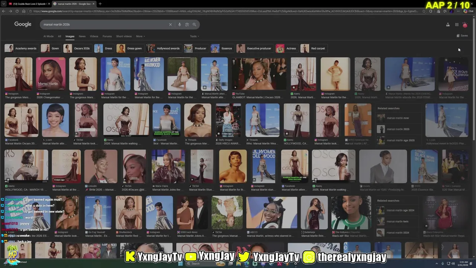This screenshot has height=268, width=476.
Task: Go forward with browser forward arrow
Action: point(10,11)
